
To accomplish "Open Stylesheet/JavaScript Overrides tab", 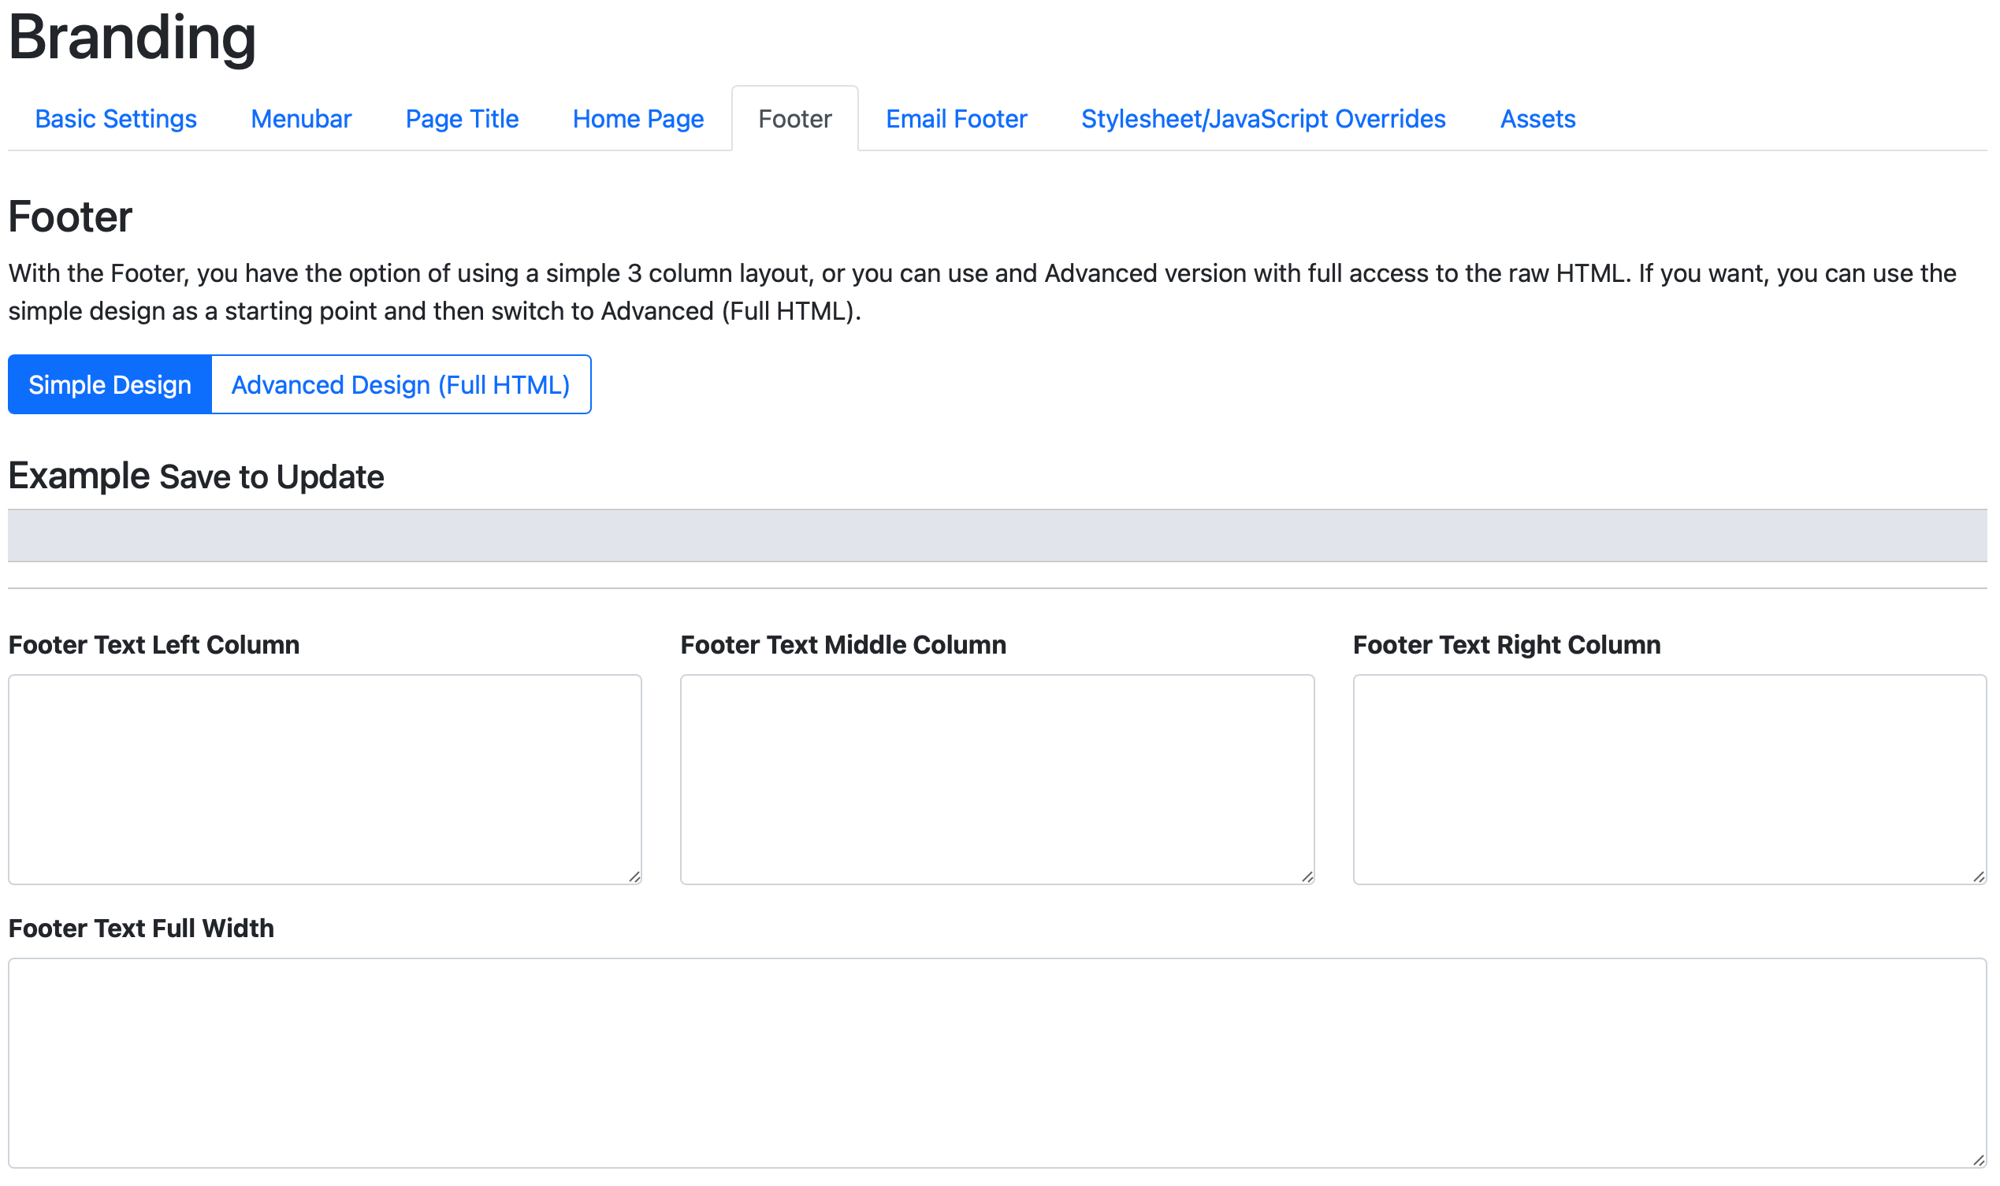I will [x=1262, y=119].
